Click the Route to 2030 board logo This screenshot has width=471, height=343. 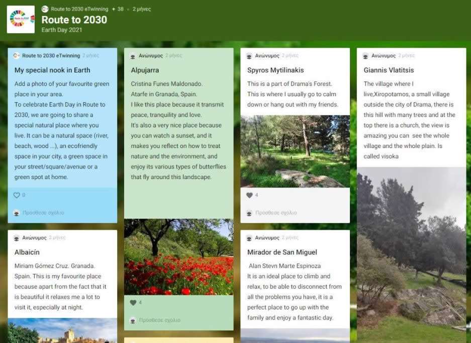point(21,20)
